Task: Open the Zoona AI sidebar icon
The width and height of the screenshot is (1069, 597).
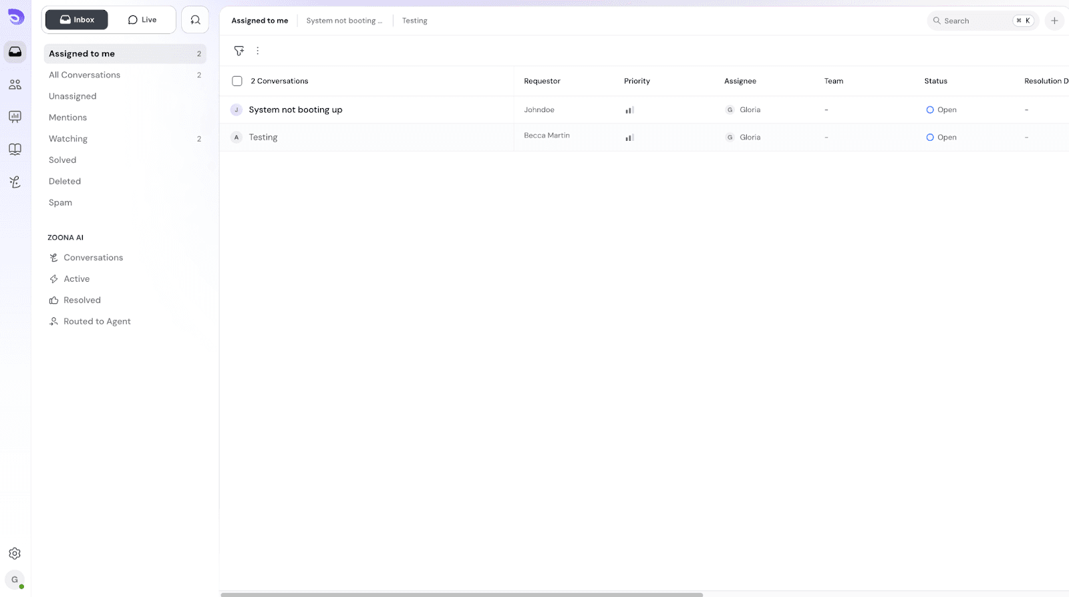Action: pyautogui.click(x=15, y=182)
